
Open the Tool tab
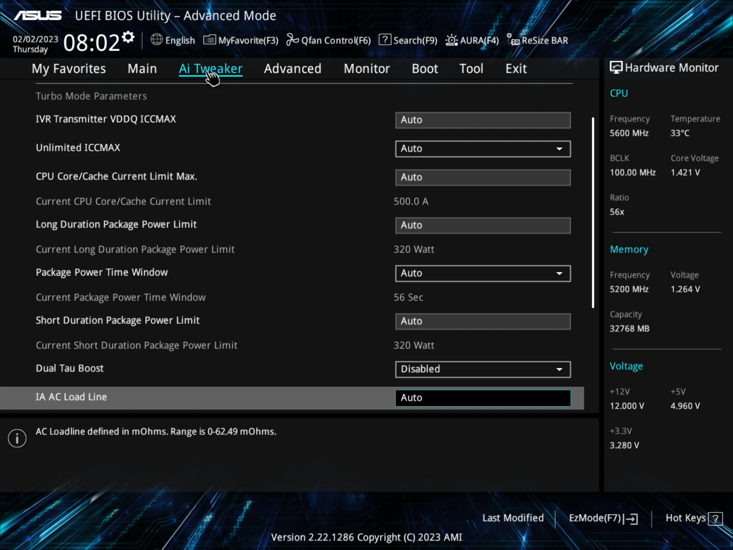[471, 69]
